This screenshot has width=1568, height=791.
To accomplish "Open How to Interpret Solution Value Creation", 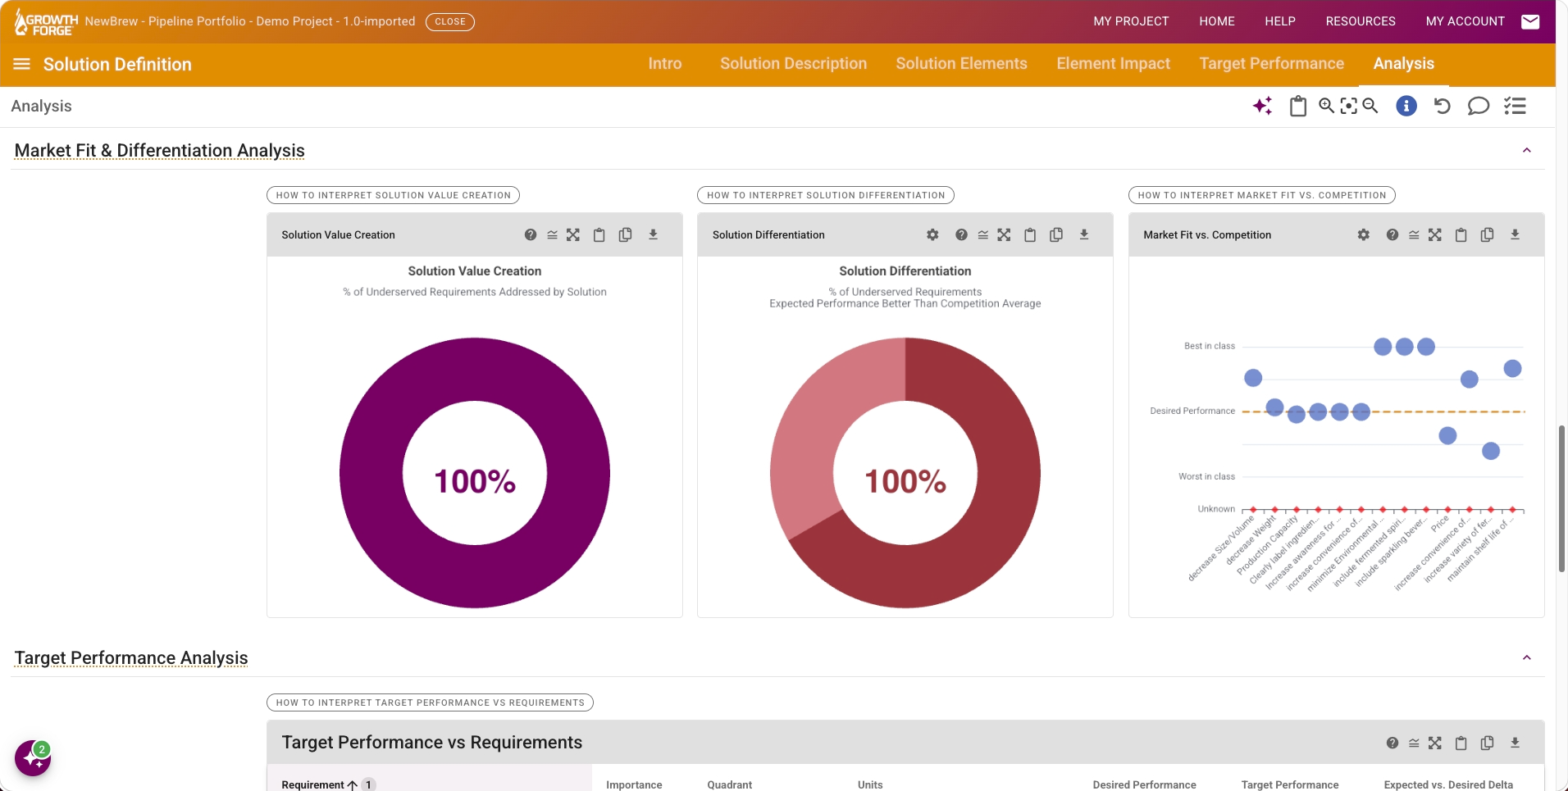I will tap(394, 195).
